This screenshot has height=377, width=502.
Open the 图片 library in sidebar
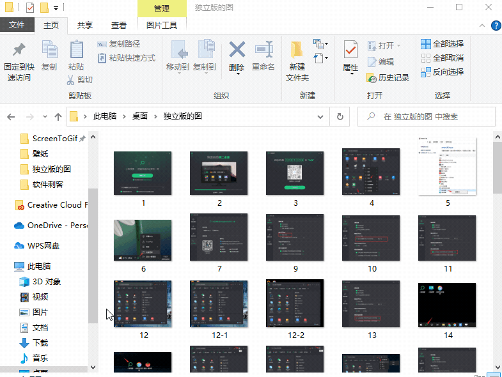click(34, 312)
